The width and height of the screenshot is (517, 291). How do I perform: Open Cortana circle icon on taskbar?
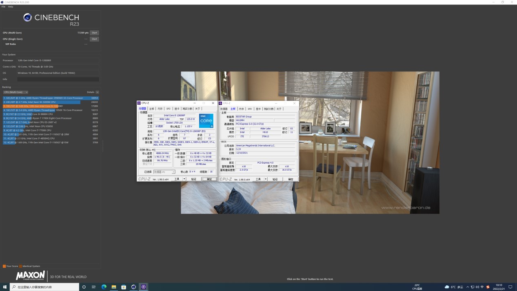84,287
